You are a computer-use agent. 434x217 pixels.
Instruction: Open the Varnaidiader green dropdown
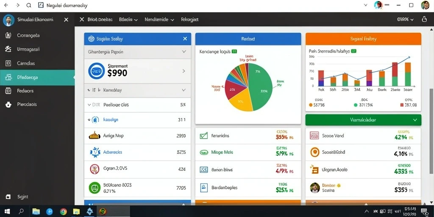click(x=363, y=120)
